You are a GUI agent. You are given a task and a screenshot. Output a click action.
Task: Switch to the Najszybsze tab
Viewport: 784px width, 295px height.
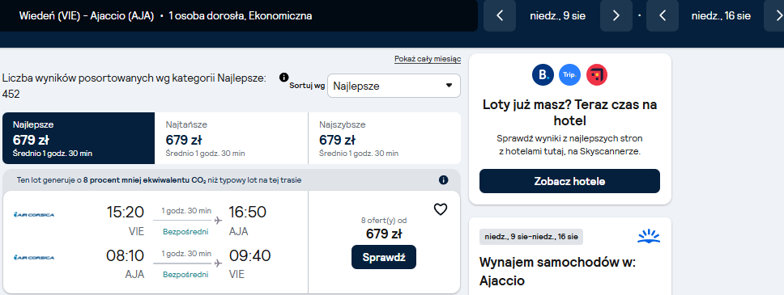(385, 138)
